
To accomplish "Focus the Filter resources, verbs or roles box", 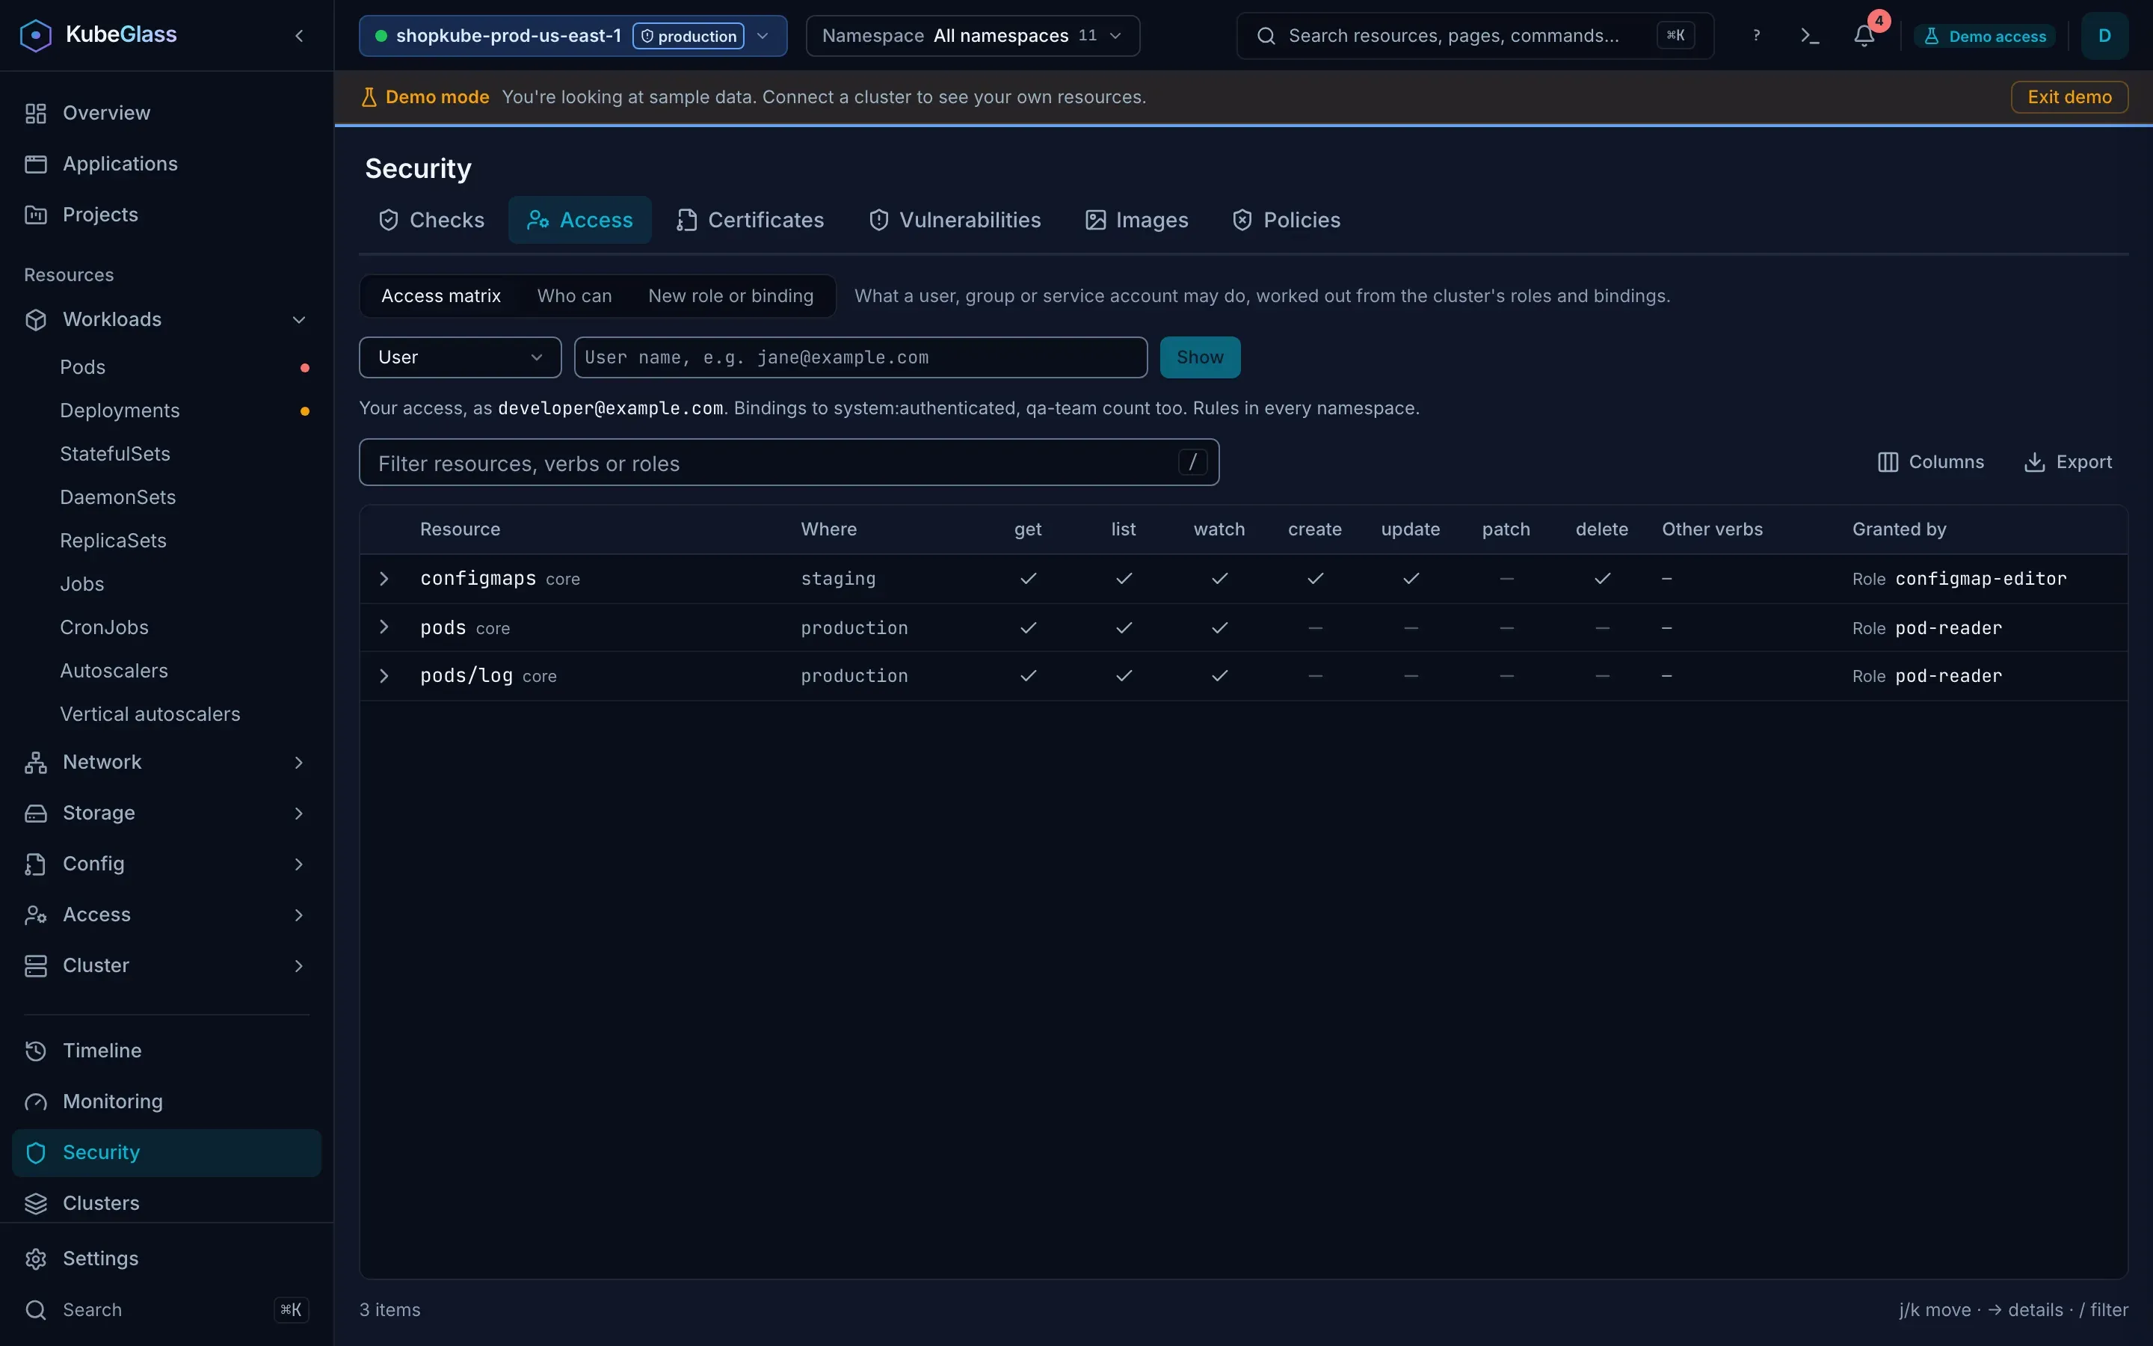I will click(x=788, y=462).
